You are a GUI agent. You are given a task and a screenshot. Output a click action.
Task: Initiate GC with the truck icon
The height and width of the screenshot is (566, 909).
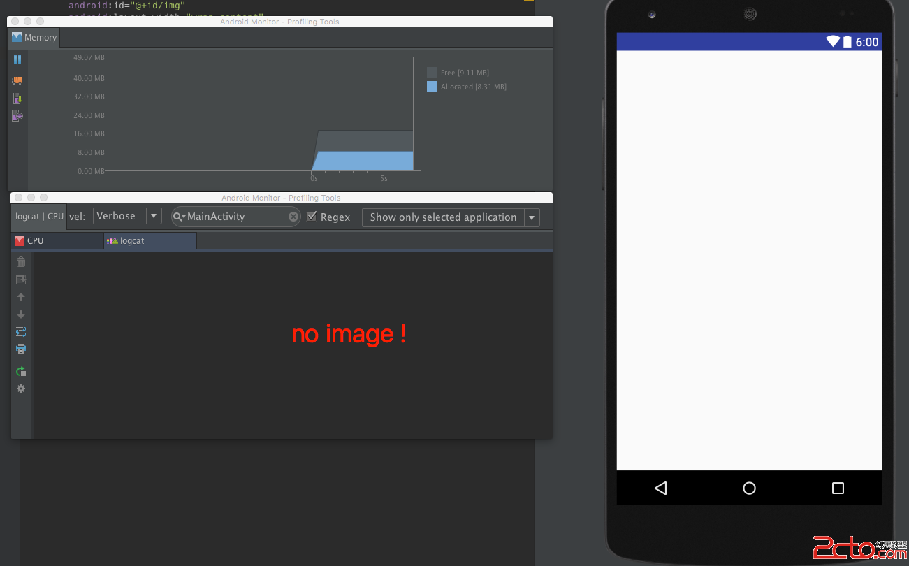tap(17, 81)
